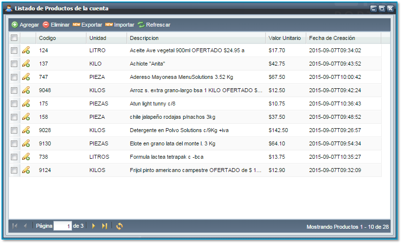Check the box for product 9124
The width and height of the screenshot is (402, 244).
(14, 170)
